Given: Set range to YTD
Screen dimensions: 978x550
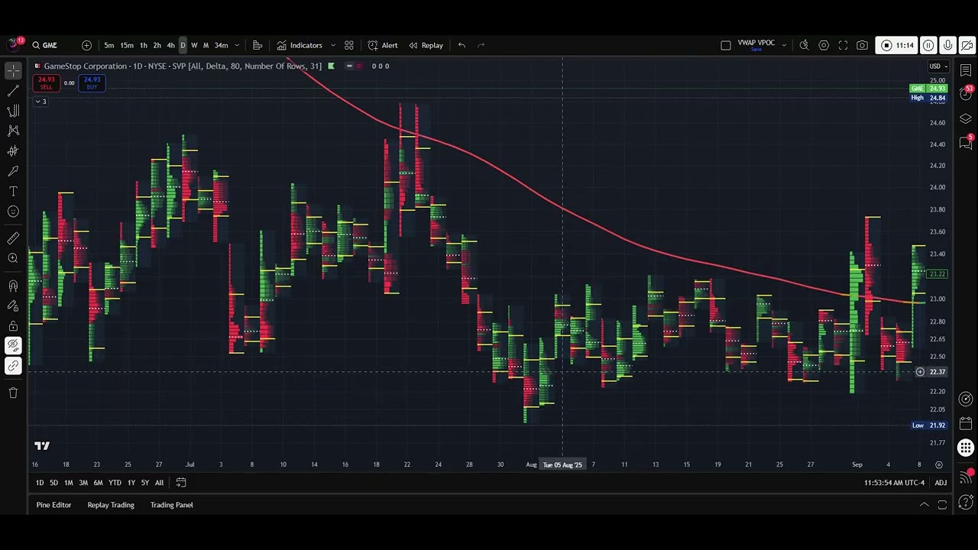Looking at the screenshot, I should tap(115, 483).
